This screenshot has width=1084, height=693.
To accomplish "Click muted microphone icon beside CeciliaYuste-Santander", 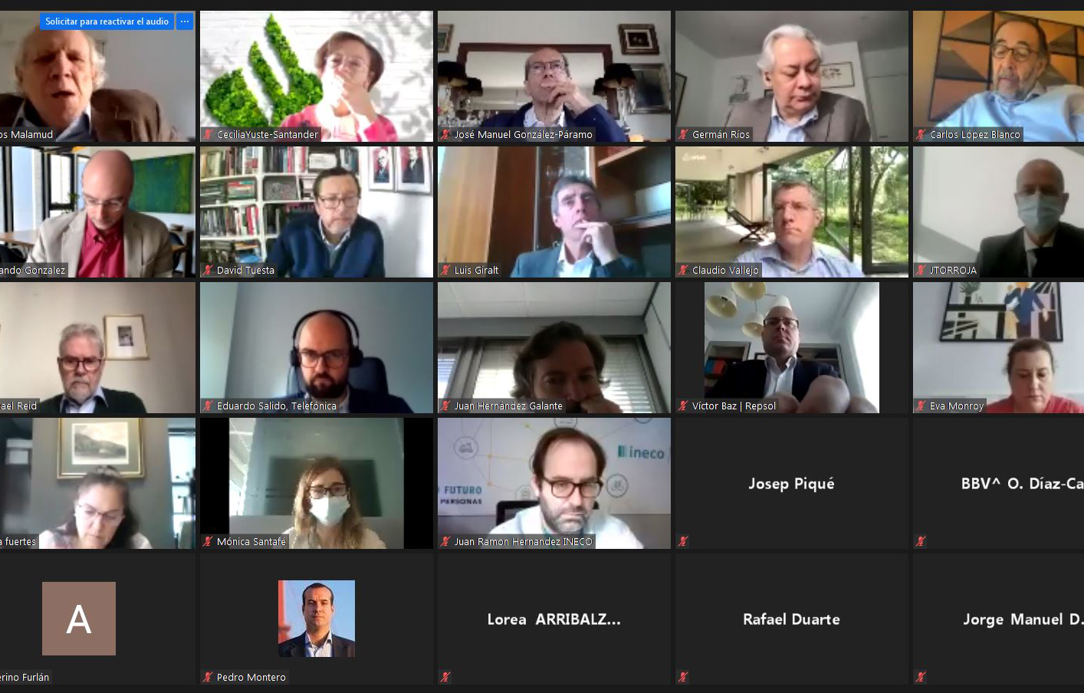I will pyautogui.click(x=208, y=134).
